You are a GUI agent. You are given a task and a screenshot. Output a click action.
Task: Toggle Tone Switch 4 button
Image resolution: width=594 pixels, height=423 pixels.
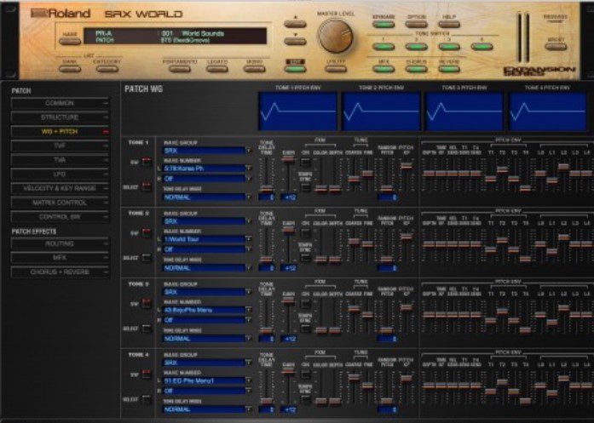(x=482, y=47)
